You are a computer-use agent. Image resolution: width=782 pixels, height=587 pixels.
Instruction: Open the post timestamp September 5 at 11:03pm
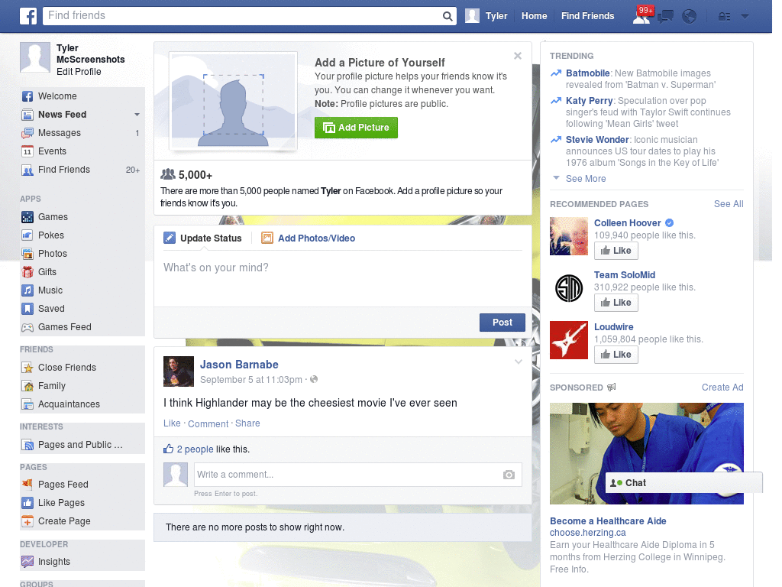[x=250, y=380]
